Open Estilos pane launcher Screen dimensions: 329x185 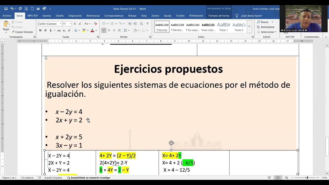click(253, 37)
